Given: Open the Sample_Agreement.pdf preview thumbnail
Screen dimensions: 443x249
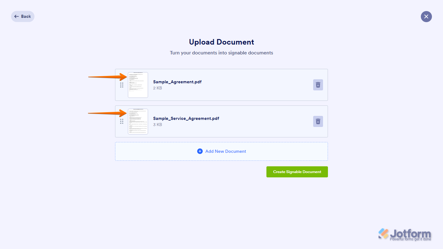Looking at the screenshot, I should (x=138, y=85).
